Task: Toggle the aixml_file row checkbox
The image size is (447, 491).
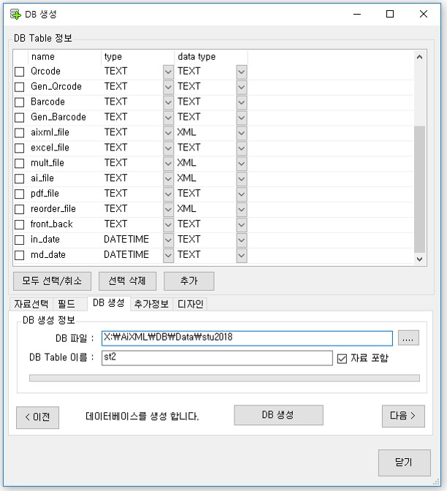Action: tap(20, 133)
